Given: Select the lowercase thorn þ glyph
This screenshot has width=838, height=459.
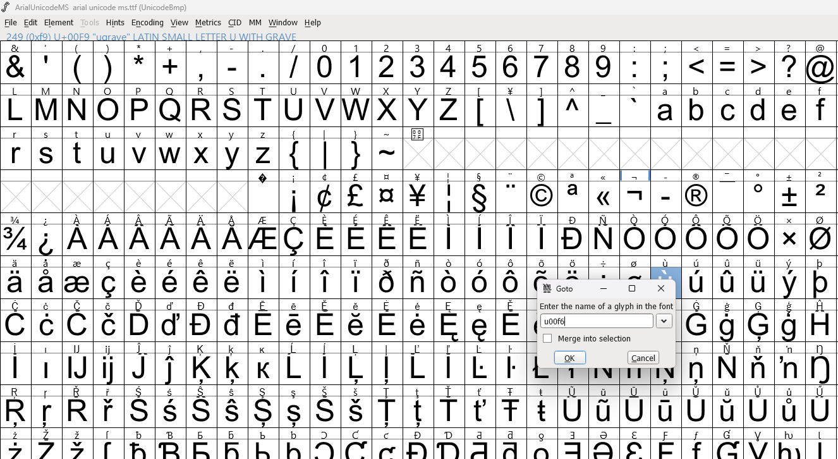Looking at the screenshot, I should click(820, 283).
